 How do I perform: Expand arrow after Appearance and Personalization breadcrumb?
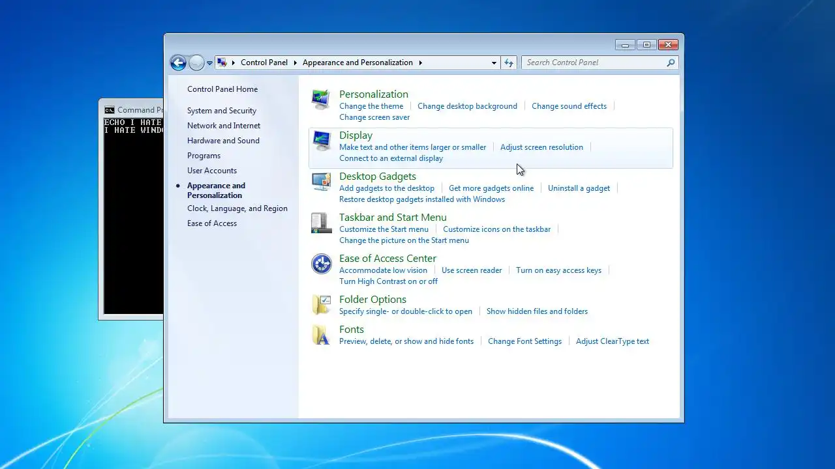420,63
